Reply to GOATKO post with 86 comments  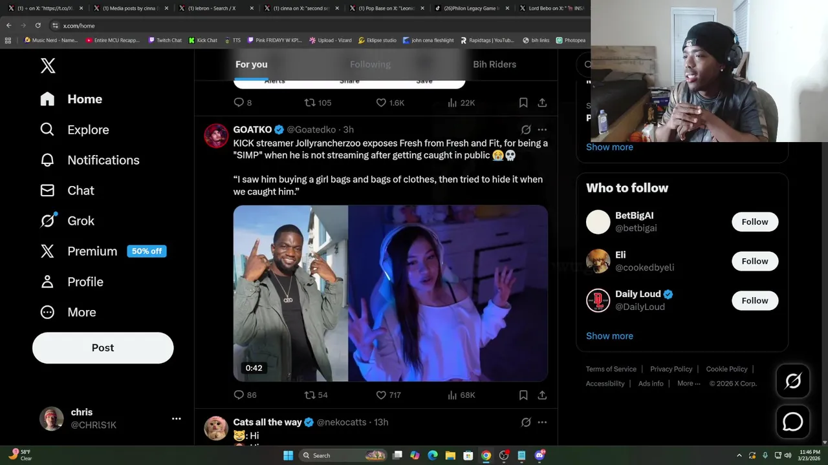coord(245,395)
